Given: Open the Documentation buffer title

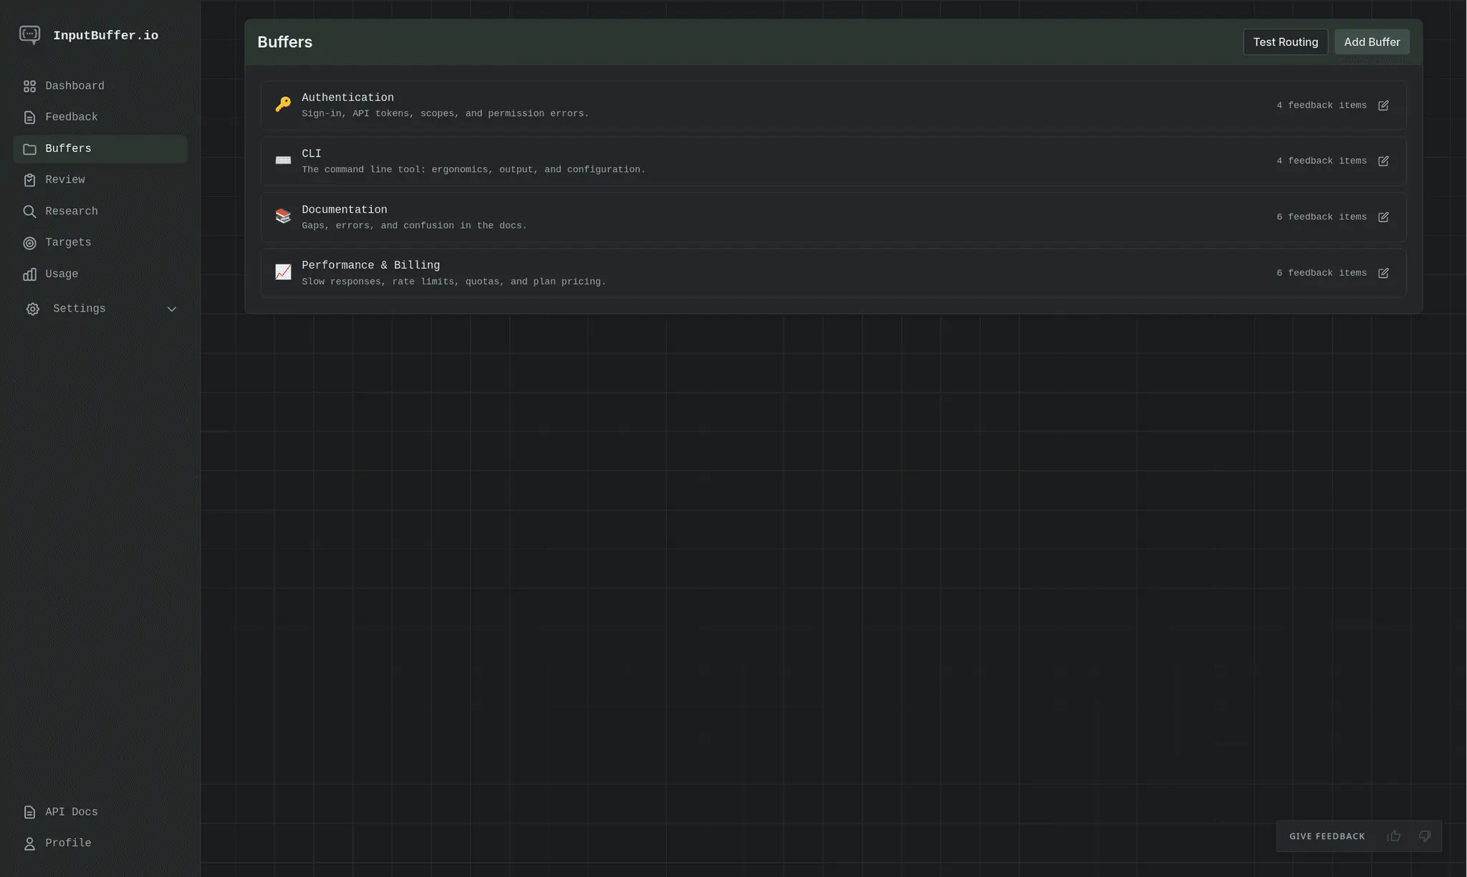Looking at the screenshot, I should 345,210.
